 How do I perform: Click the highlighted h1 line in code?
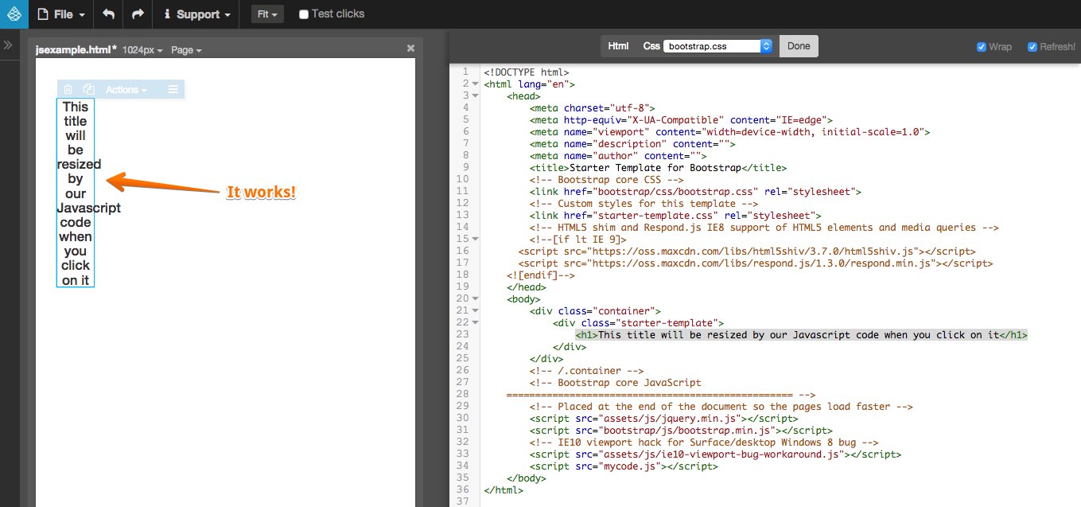(x=801, y=335)
